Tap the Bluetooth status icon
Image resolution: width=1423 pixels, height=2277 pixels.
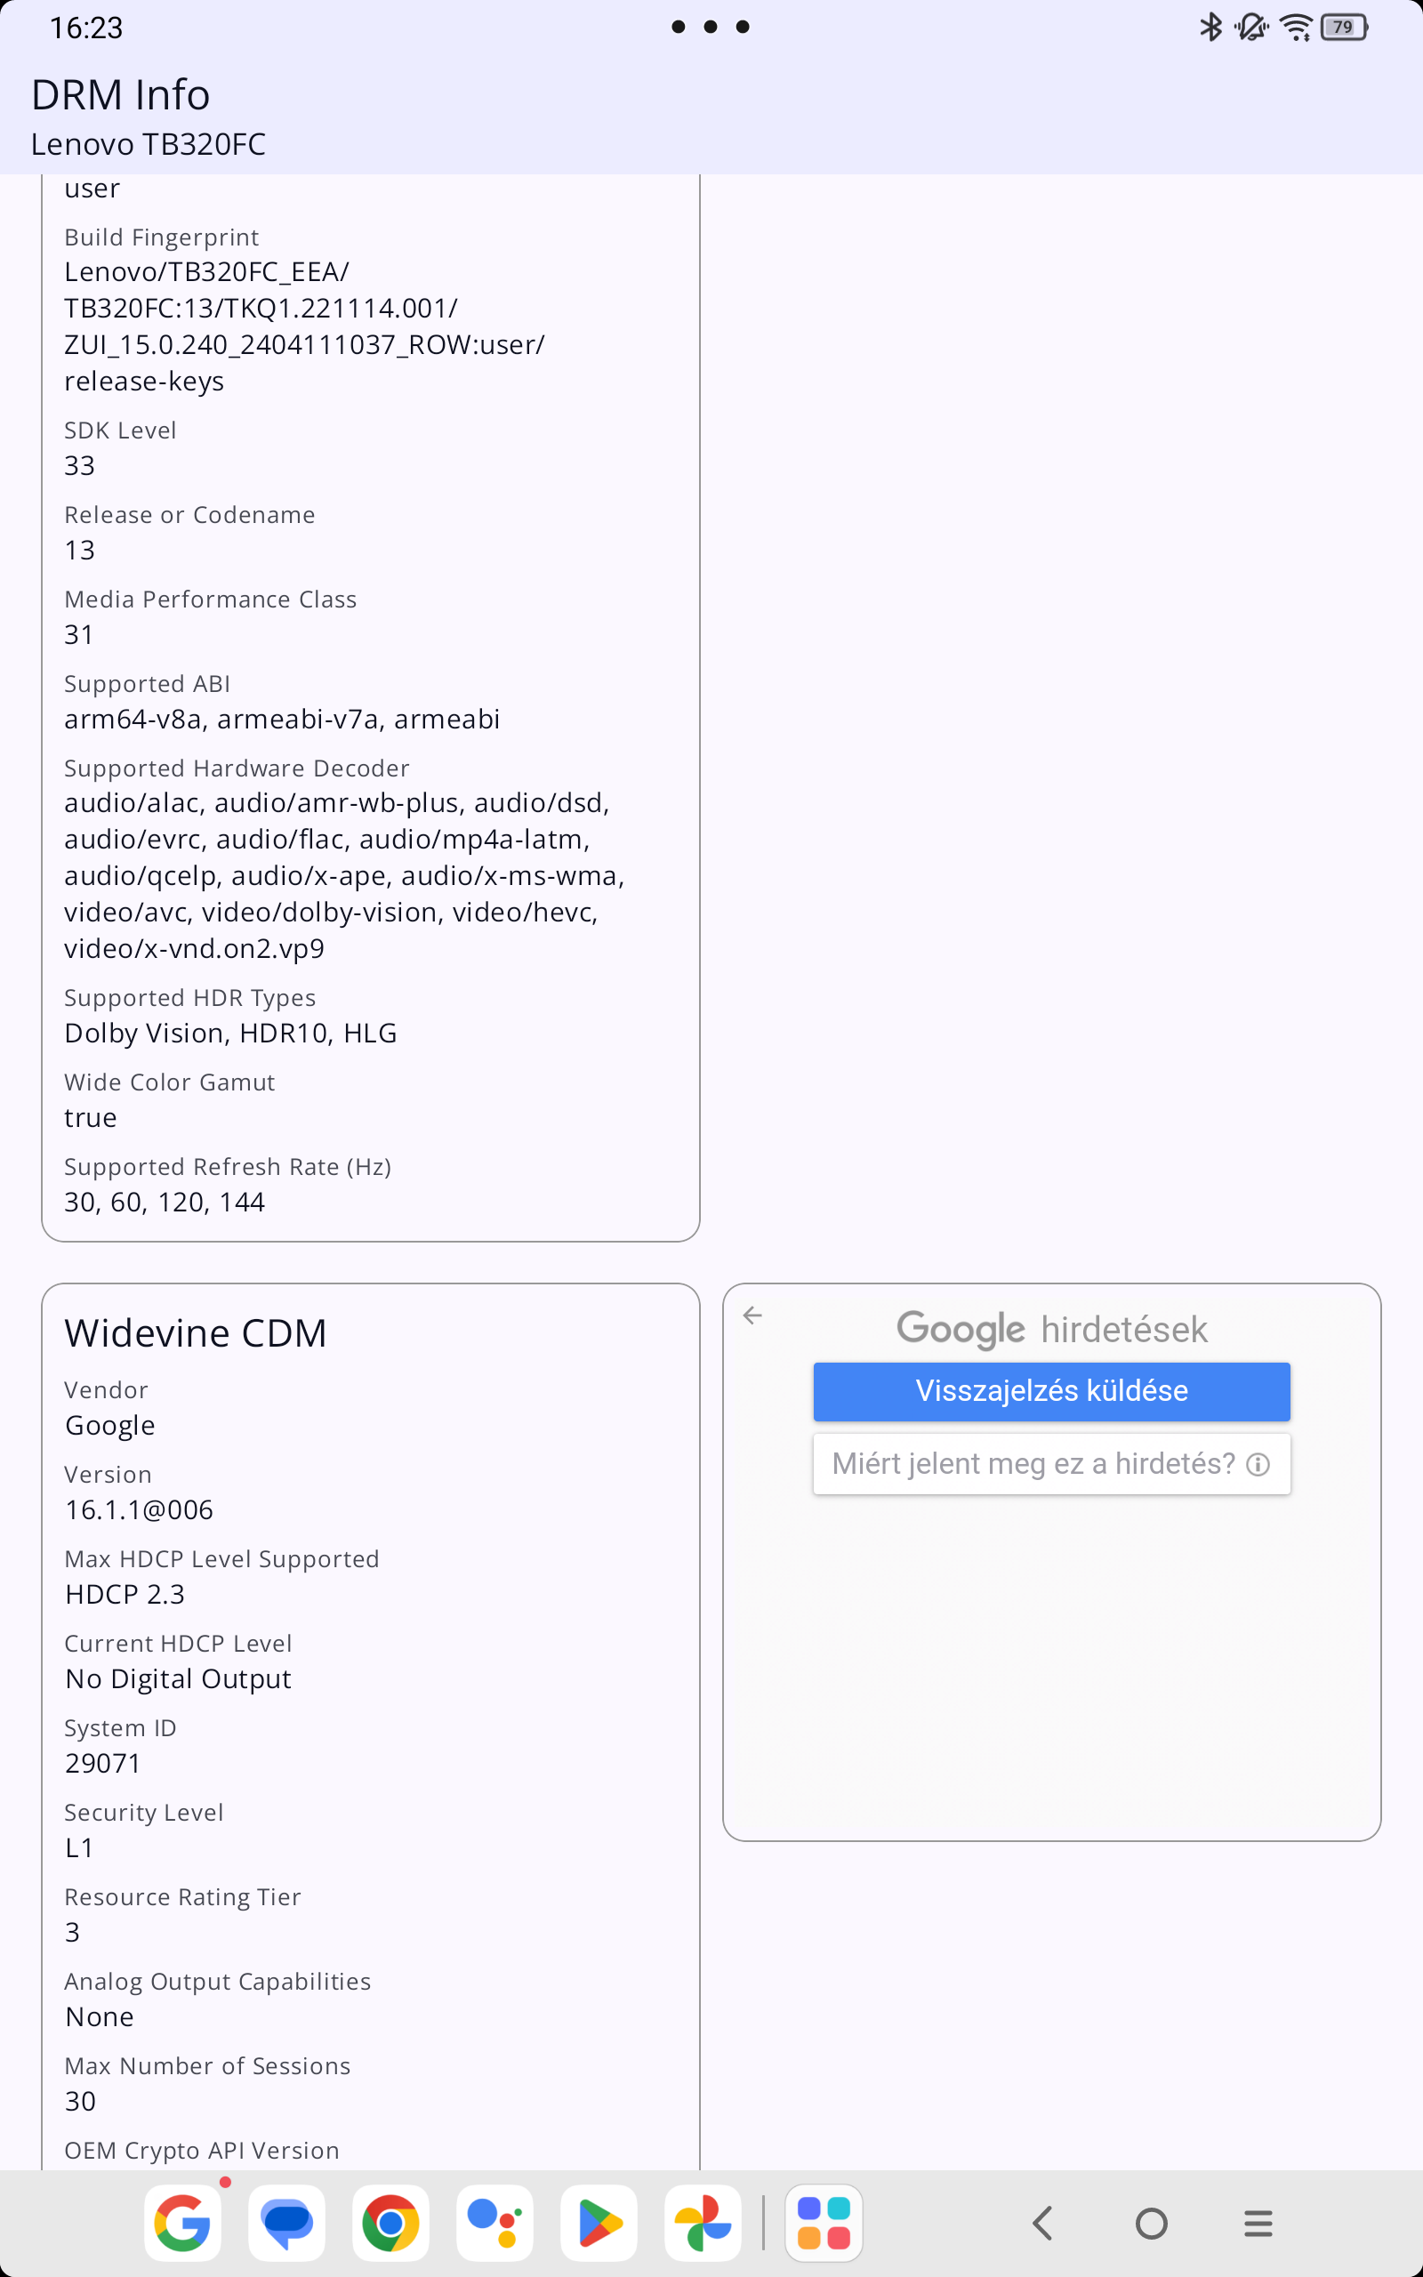coord(1210,28)
